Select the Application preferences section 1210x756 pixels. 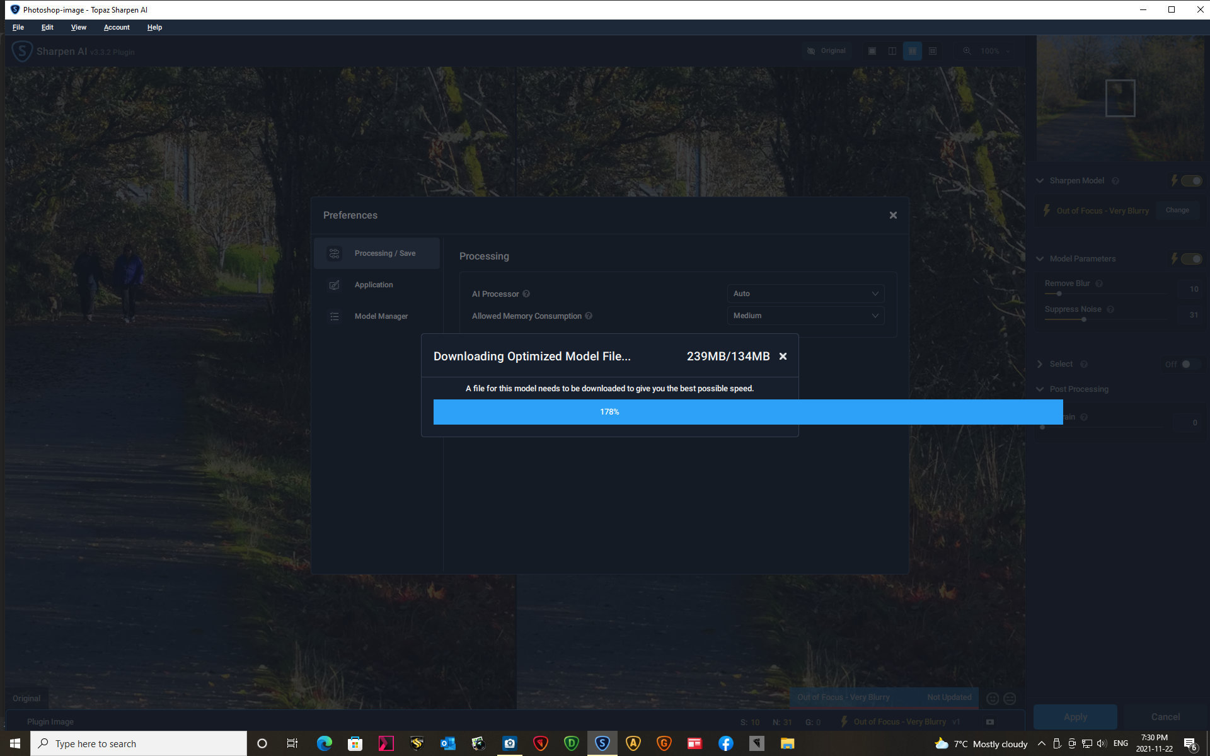click(x=373, y=285)
